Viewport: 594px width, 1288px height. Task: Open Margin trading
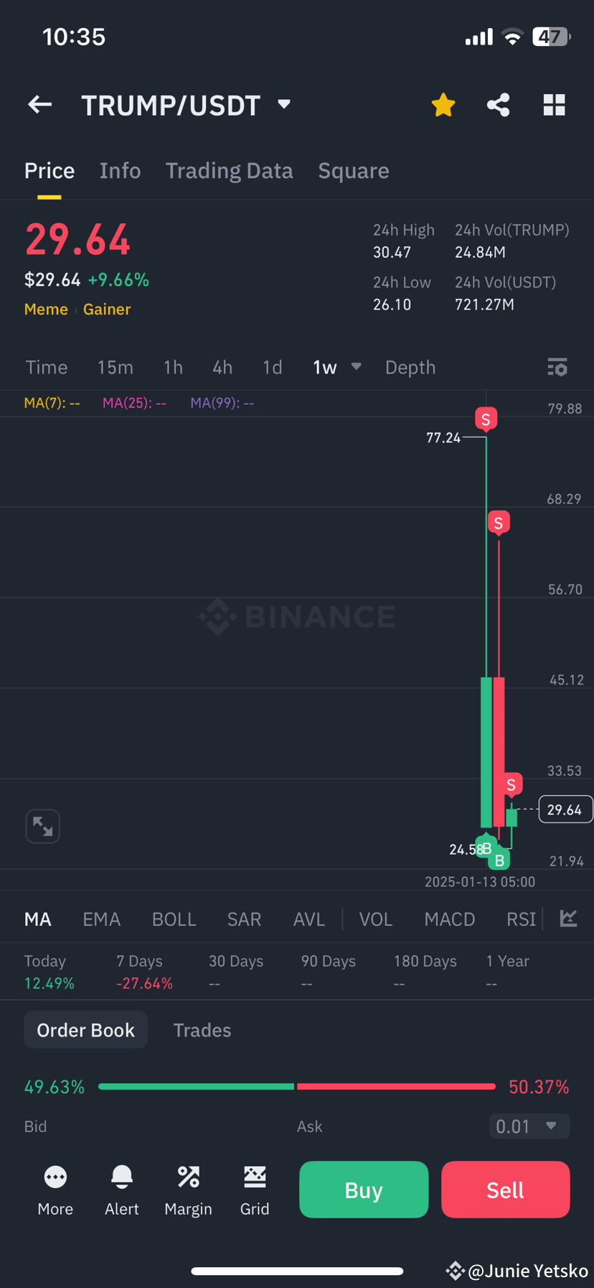pos(188,1189)
